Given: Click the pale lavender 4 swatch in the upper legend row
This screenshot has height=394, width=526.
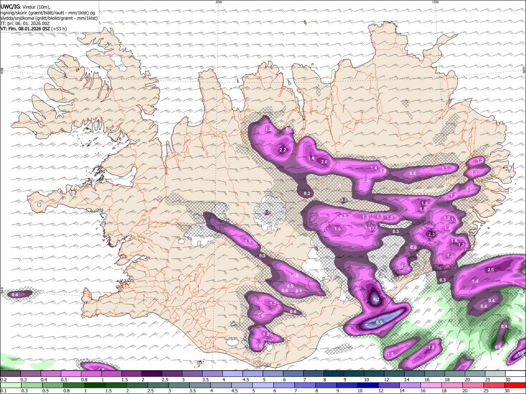Looking at the screenshot, I should point(233,374).
